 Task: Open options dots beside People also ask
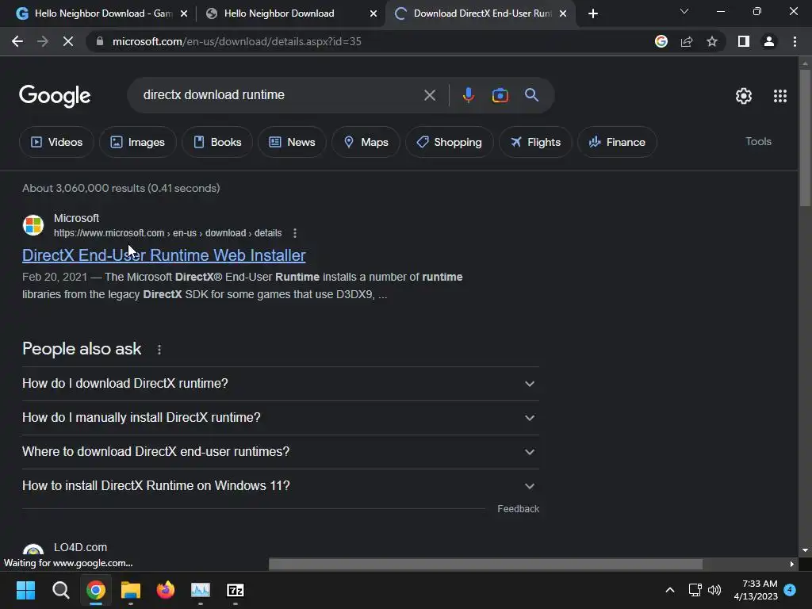[x=159, y=350]
